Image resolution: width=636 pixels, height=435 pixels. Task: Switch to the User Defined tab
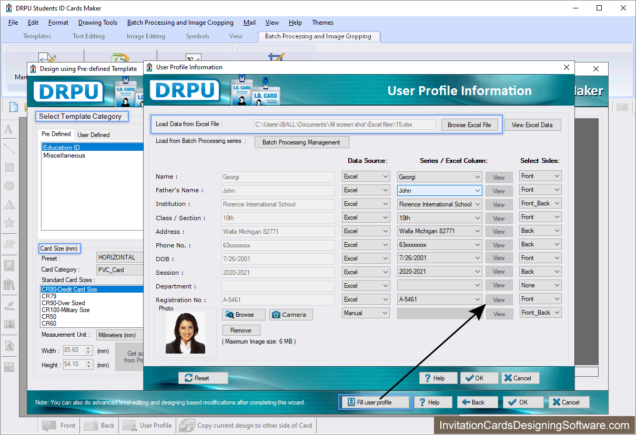click(93, 134)
